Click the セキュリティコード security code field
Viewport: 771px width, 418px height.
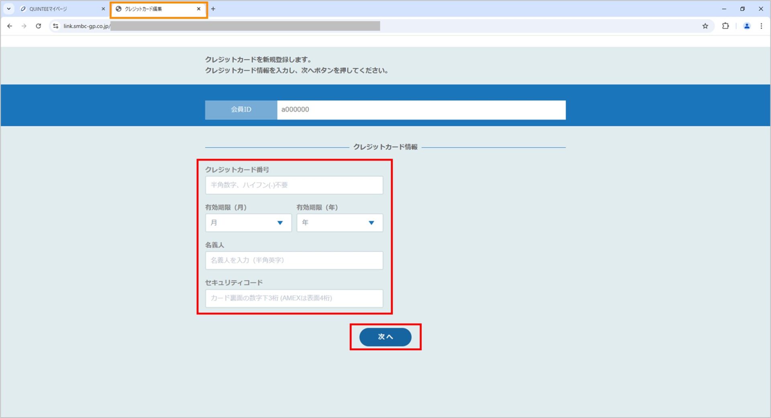294,298
